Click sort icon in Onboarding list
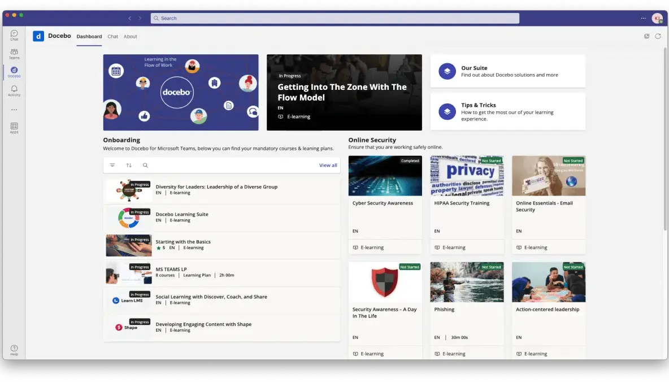The height and width of the screenshot is (382, 669). pyautogui.click(x=129, y=165)
